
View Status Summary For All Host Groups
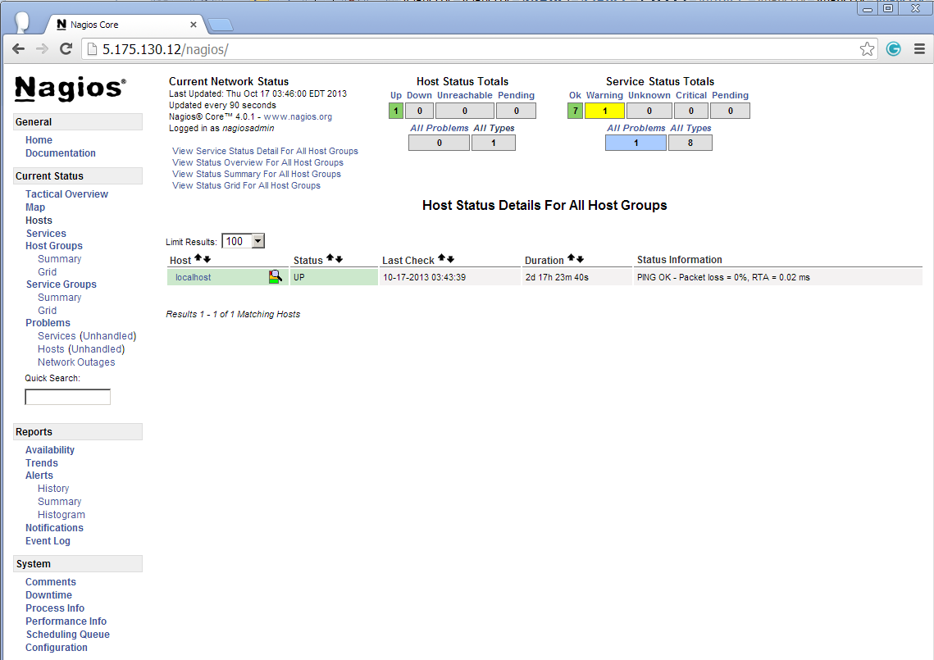256,174
